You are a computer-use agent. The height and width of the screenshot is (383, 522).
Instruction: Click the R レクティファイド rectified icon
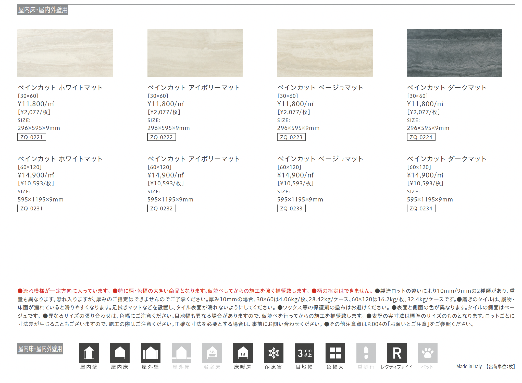397,353
